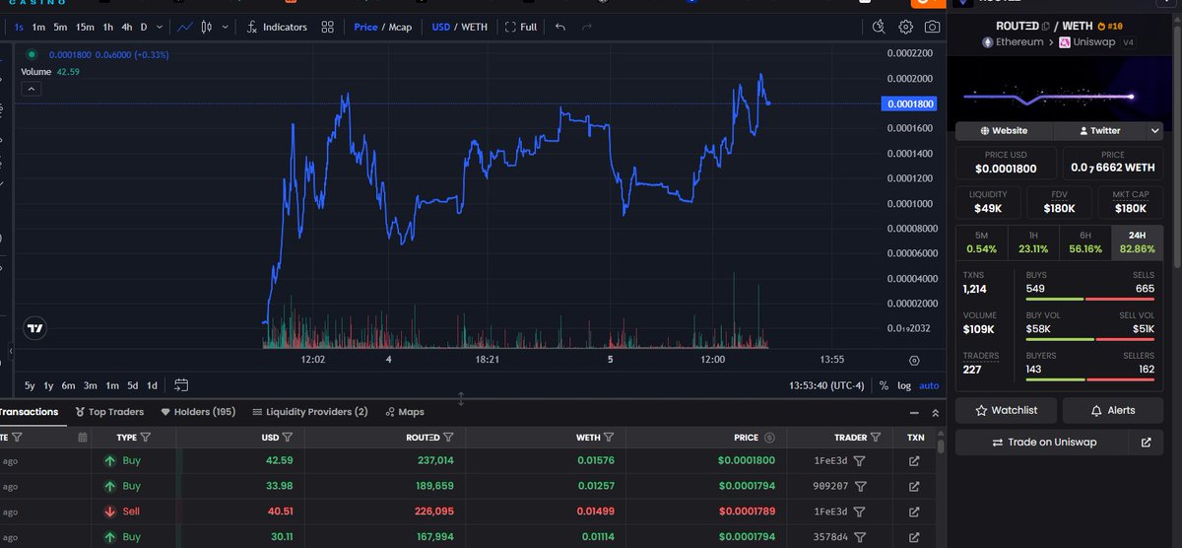Select the 6H stats period

(x=1085, y=241)
